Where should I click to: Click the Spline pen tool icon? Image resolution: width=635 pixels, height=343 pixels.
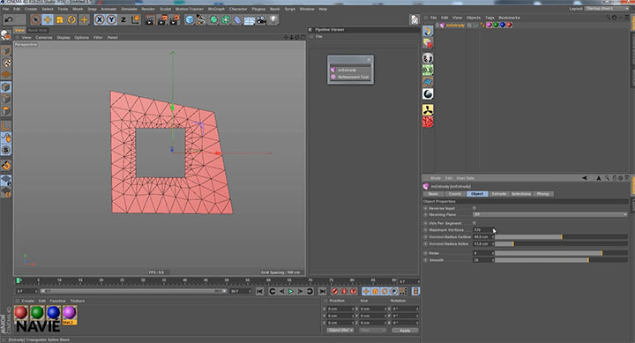[201, 19]
